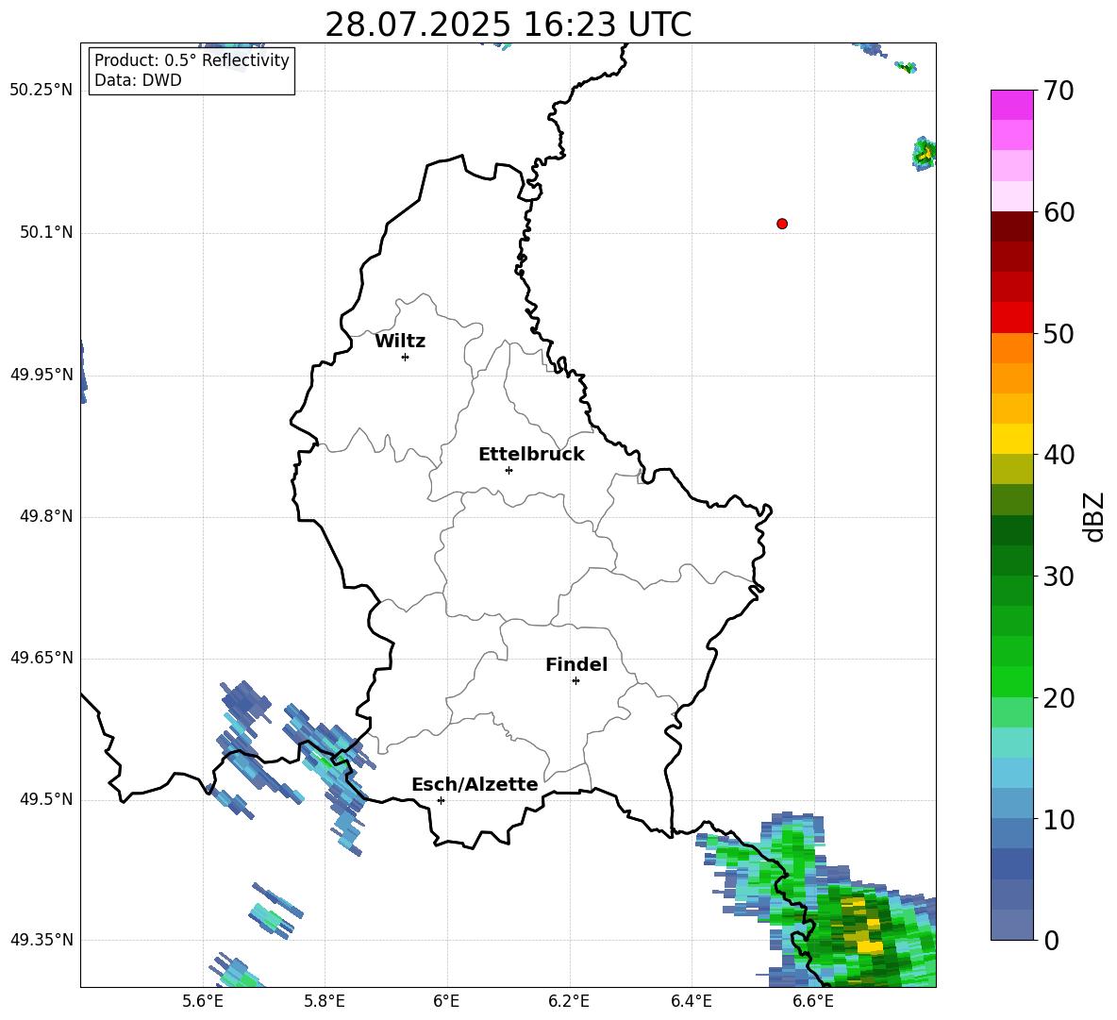The image size is (1117, 1020).
Task: Click the '6.4°E' longitude label
Action: point(691,1001)
